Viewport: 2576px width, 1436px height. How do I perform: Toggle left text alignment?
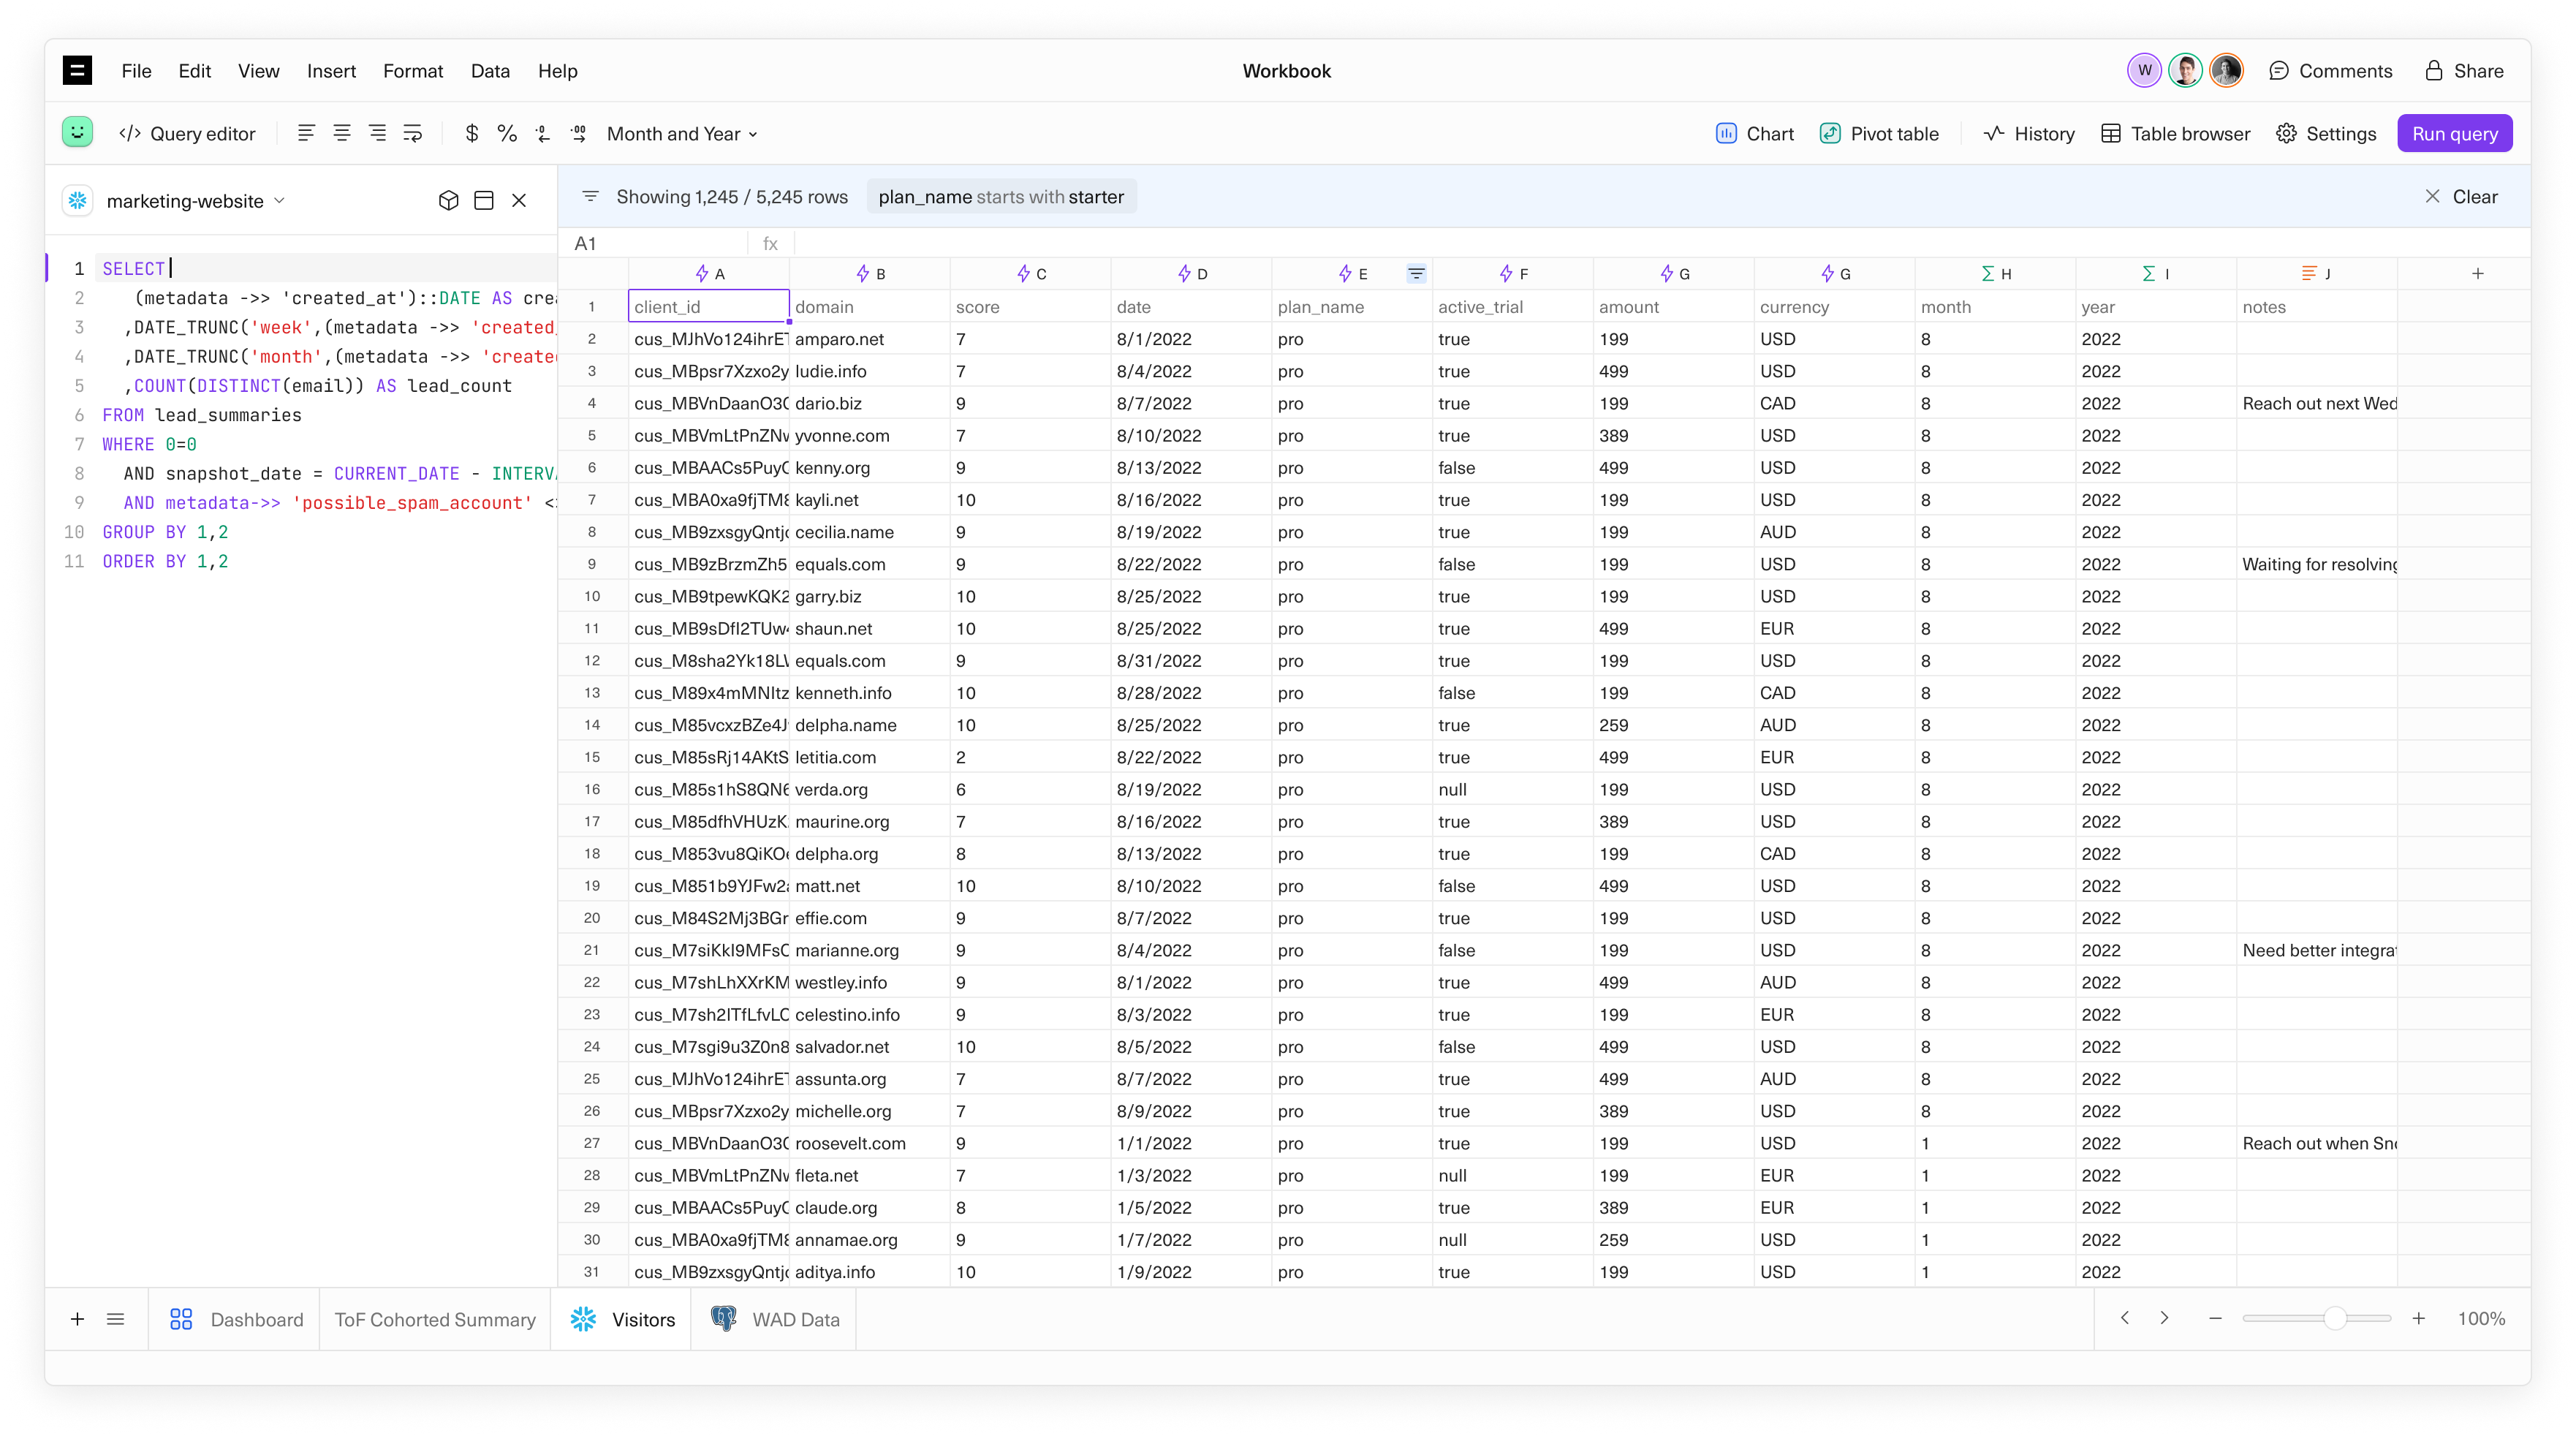(306, 133)
